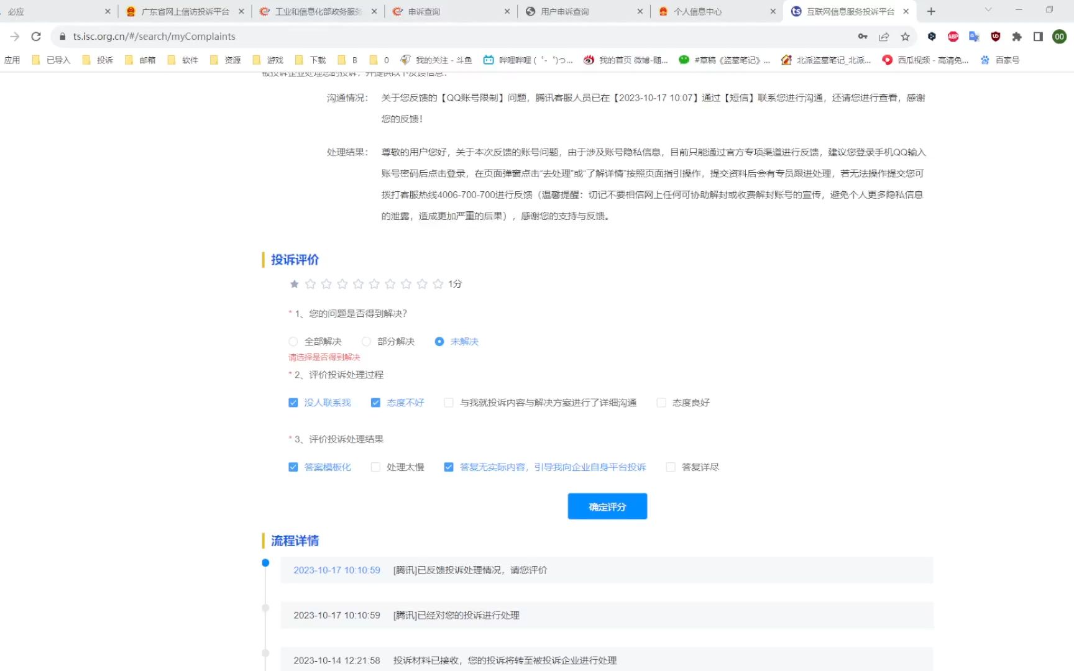Go forward in browser history
Viewport: 1074px width, 671px height.
point(15,37)
